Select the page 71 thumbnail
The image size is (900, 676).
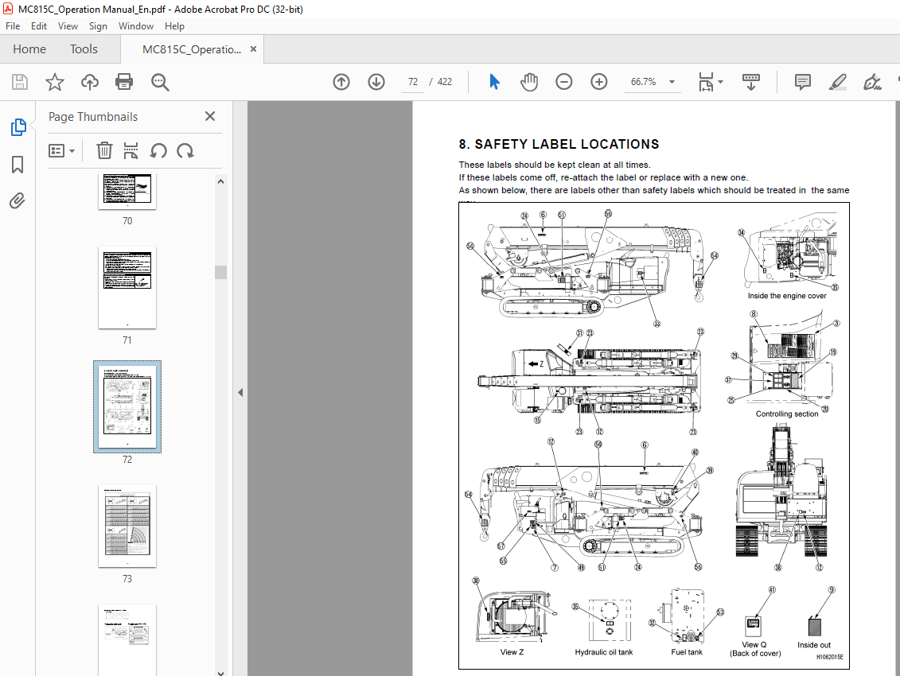point(127,288)
